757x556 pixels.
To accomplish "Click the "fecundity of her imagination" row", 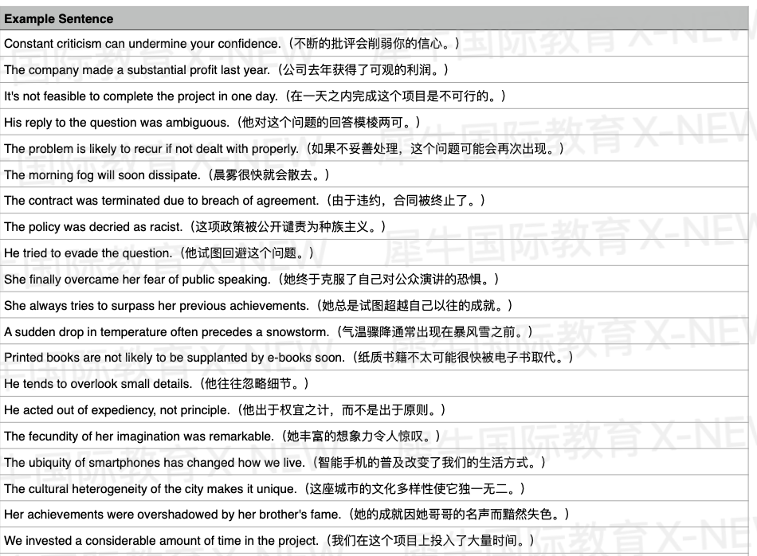I will (222, 437).
